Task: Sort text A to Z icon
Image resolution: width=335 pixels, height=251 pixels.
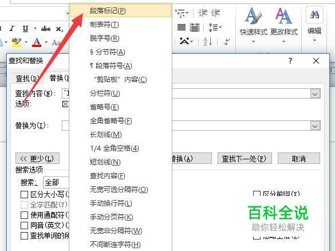Action: click(x=207, y=41)
